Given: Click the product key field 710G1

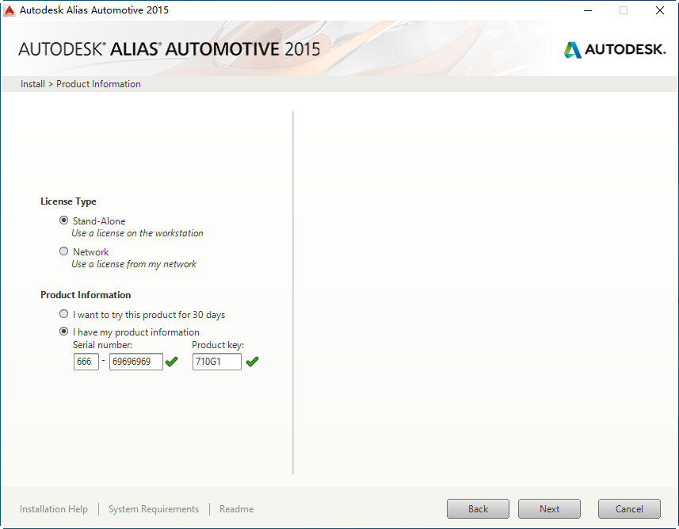Looking at the screenshot, I should [217, 362].
